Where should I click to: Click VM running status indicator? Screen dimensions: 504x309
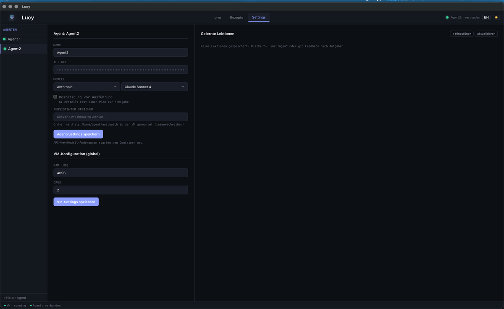tap(15, 305)
